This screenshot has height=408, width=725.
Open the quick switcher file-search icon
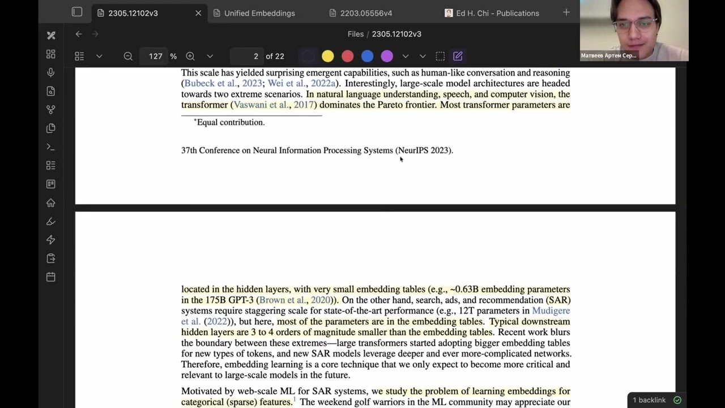pos(51,91)
